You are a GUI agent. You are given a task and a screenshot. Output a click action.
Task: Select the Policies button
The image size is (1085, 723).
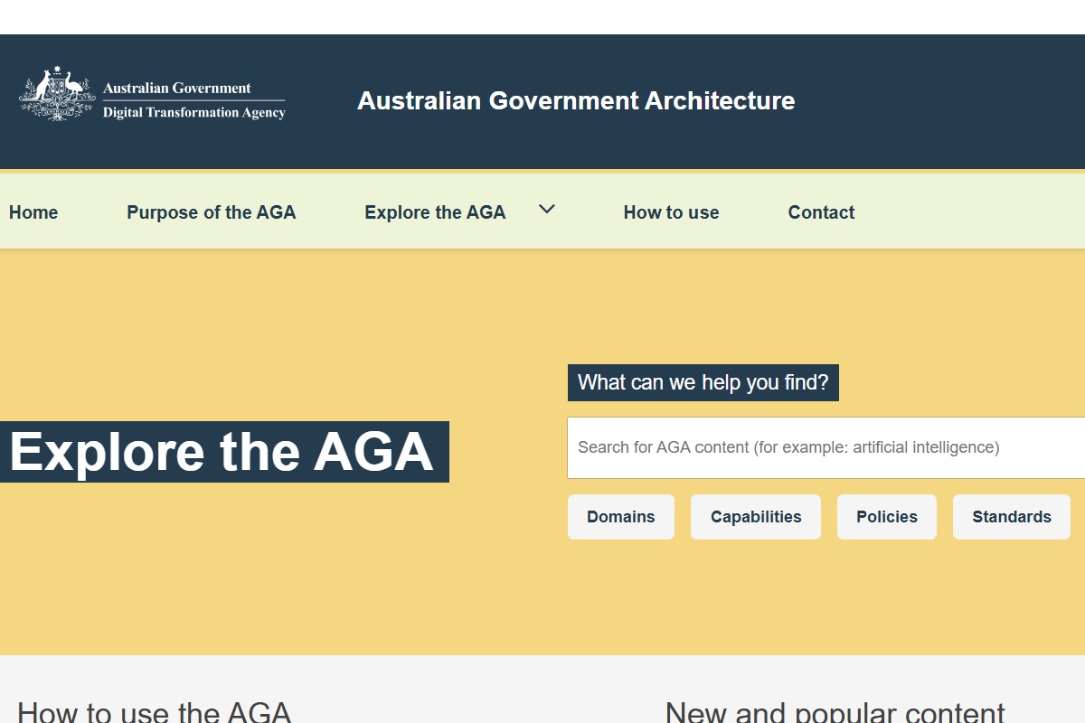[887, 517]
